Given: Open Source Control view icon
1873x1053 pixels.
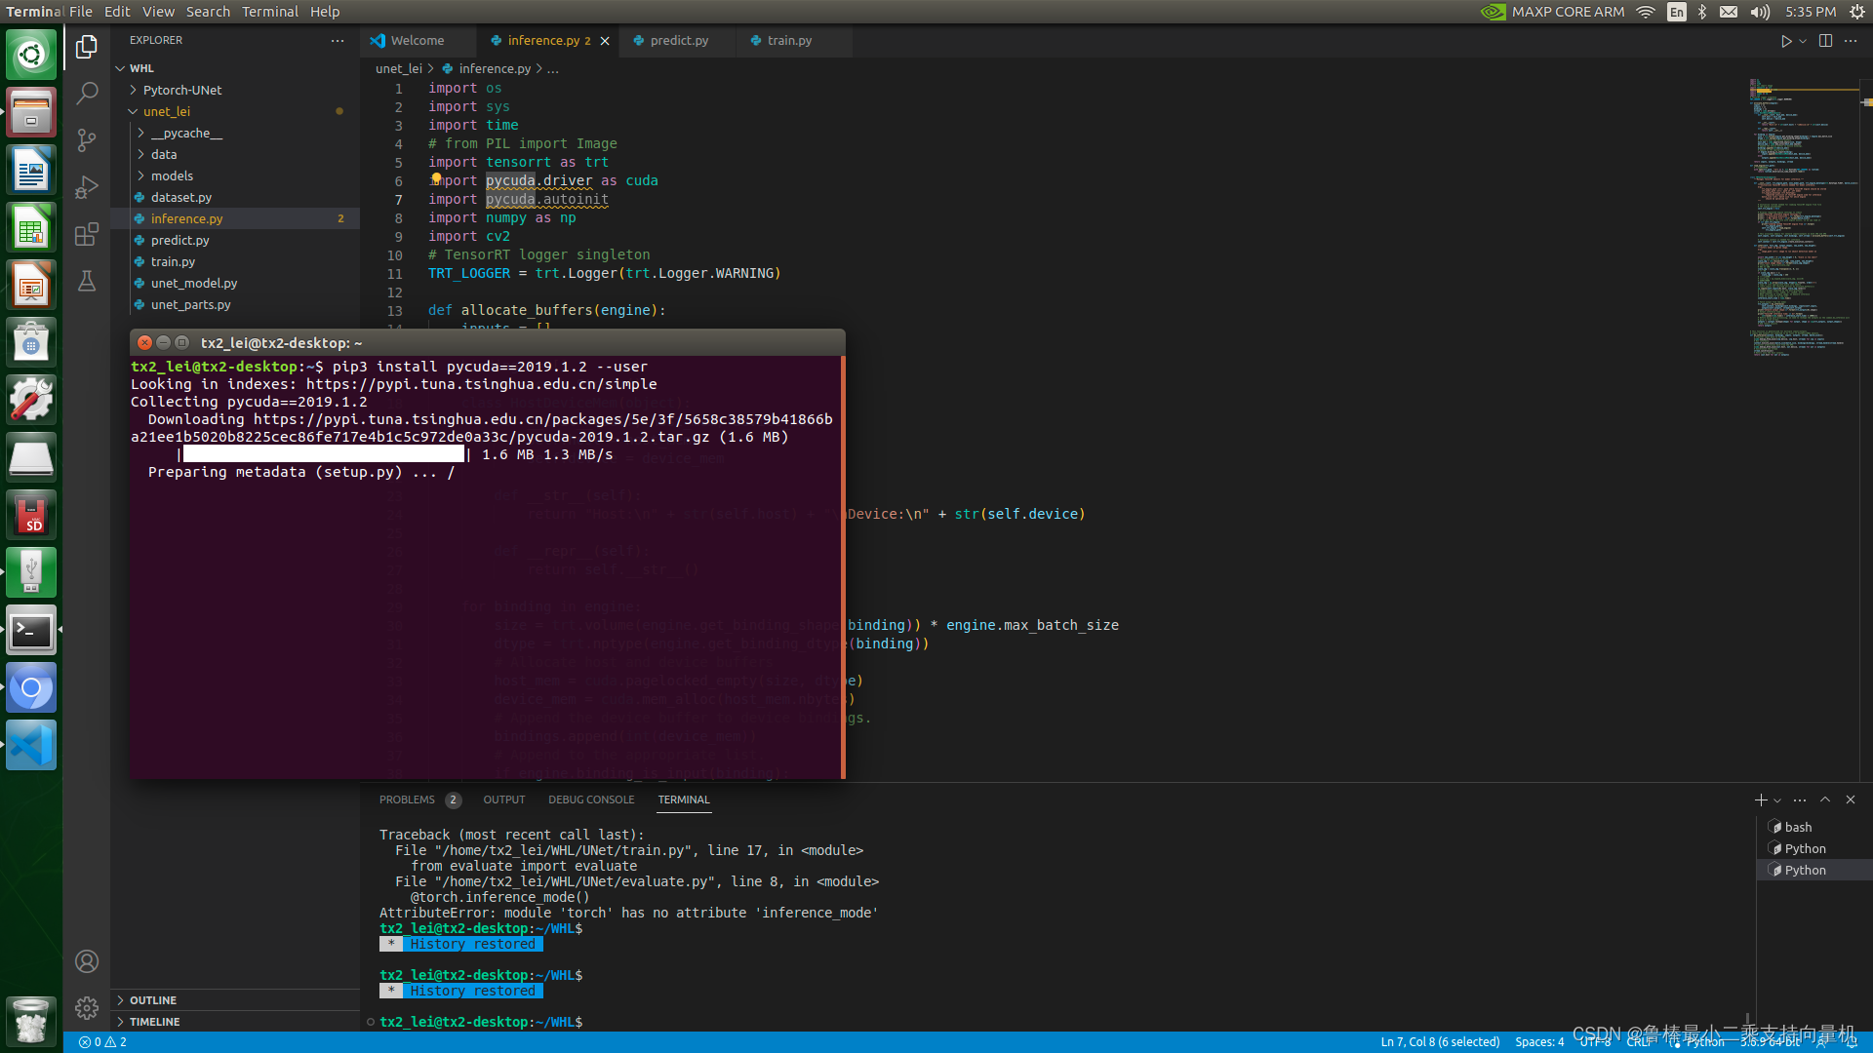Looking at the screenshot, I should [x=87, y=139].
